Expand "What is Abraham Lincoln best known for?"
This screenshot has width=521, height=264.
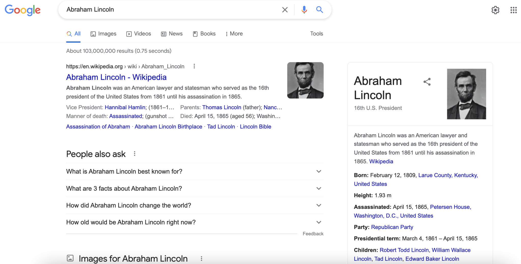click(319, 172)
